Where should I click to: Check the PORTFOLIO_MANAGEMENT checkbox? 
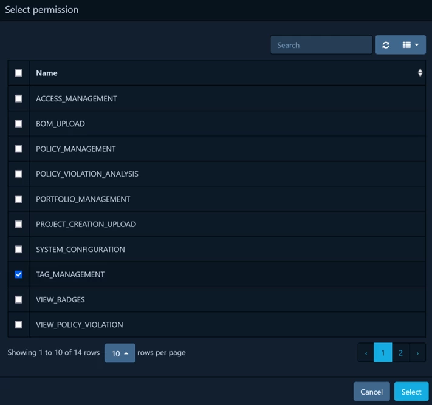[x=18, y=199]
